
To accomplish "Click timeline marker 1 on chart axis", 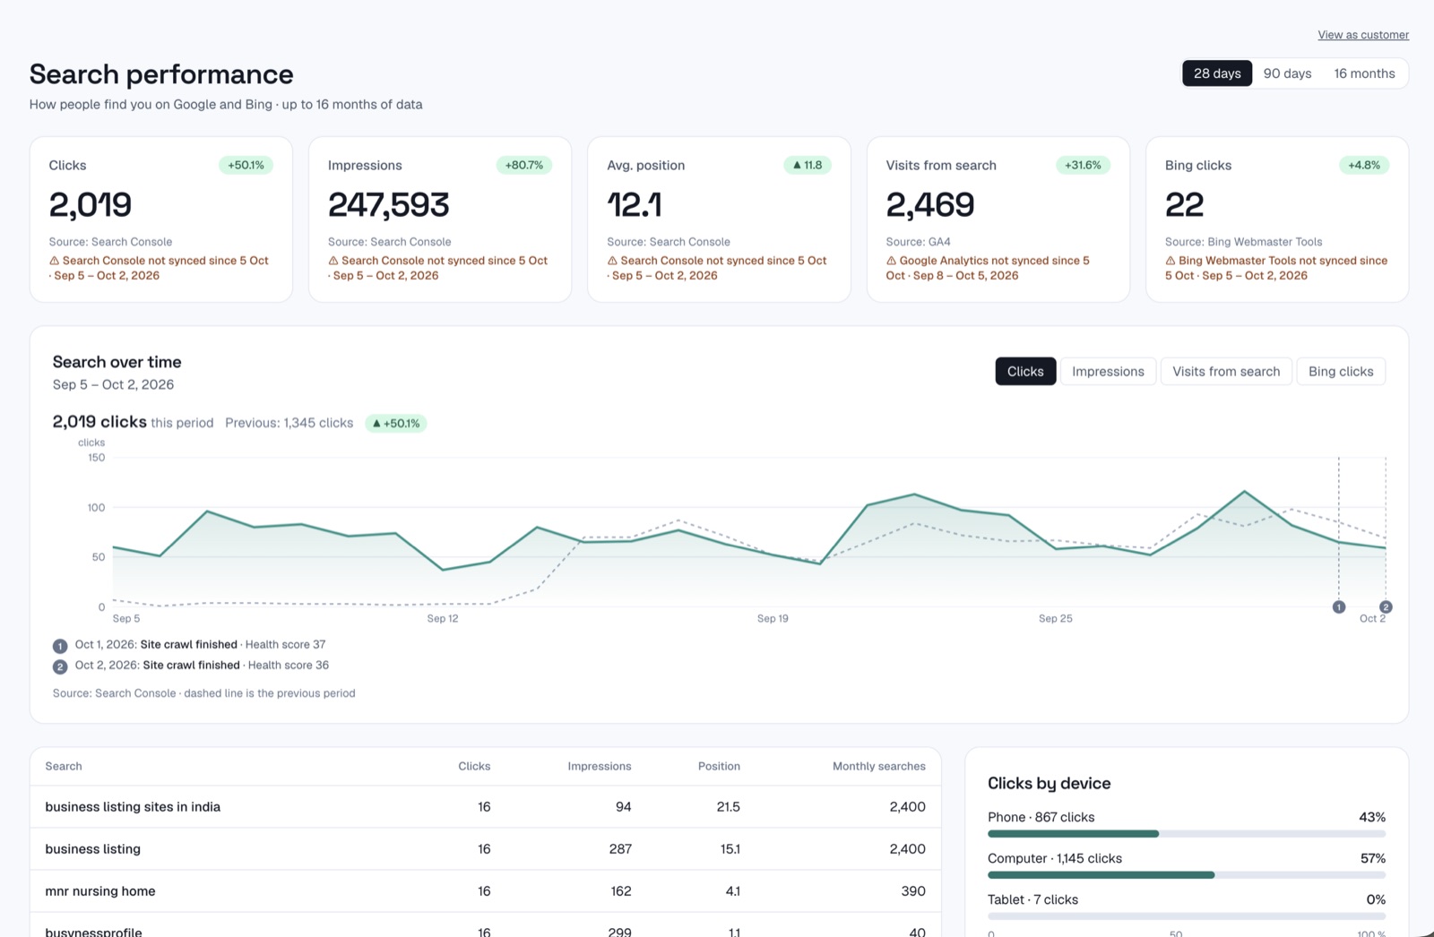I will click(x=1339, y=607).
